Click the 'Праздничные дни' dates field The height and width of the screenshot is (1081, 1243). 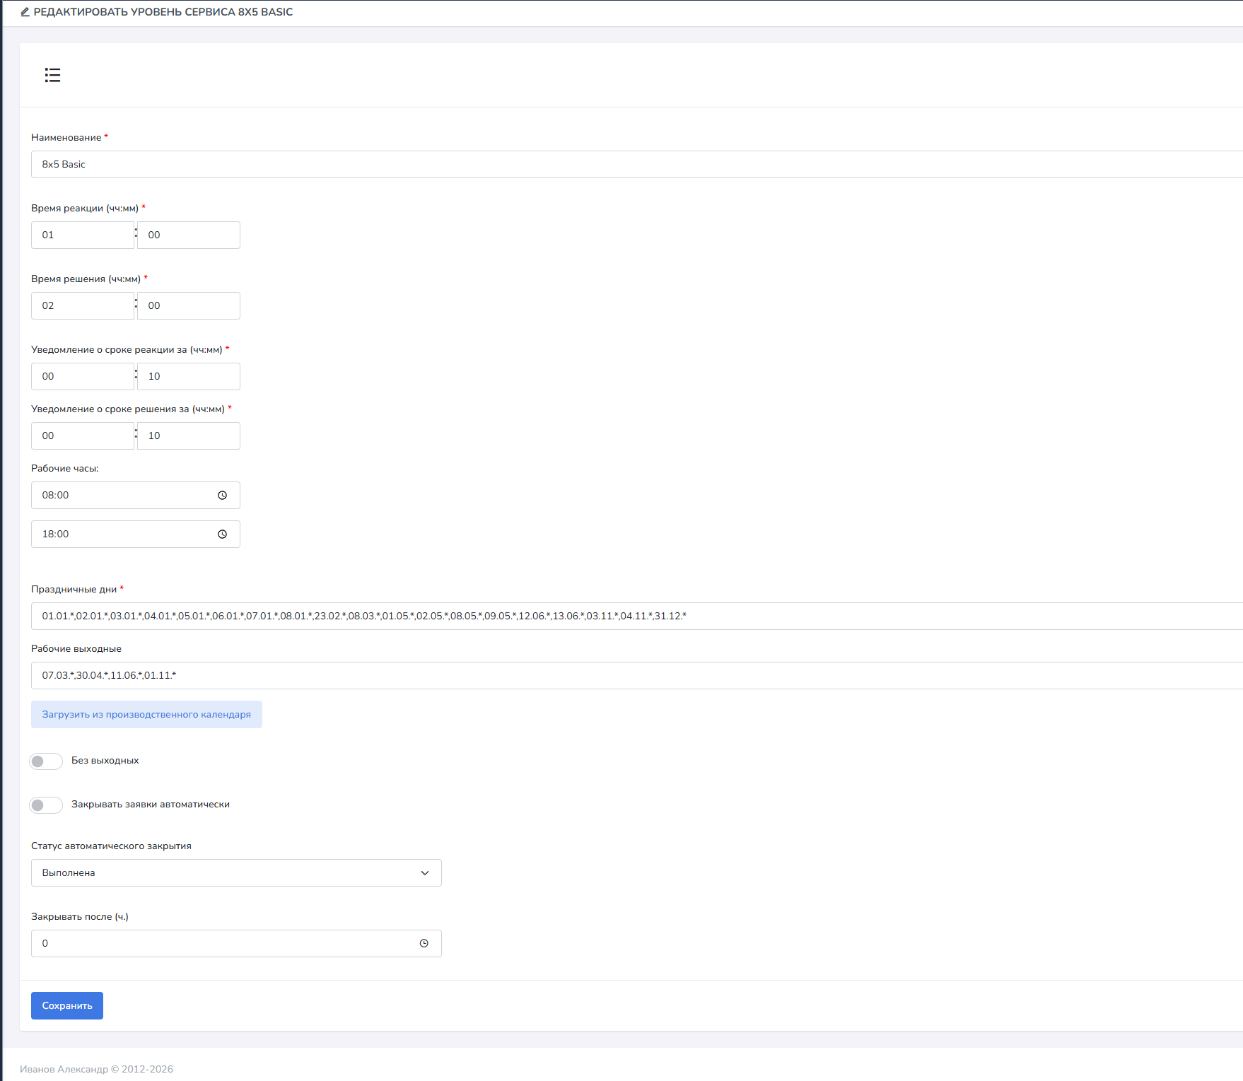coord(636,617)
